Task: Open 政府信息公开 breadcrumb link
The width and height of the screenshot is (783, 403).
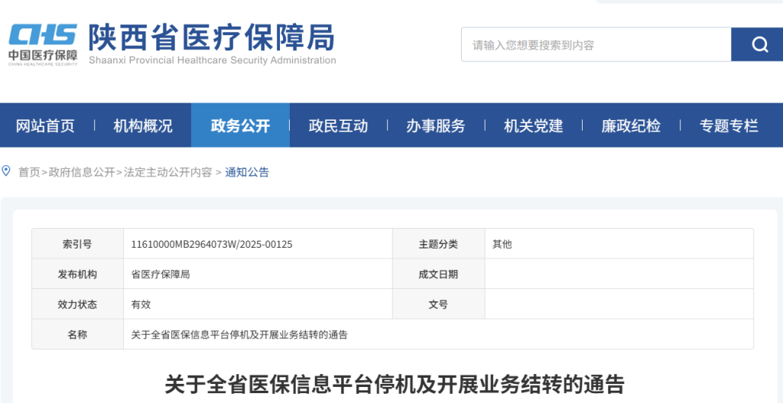Action: (81, 172)
